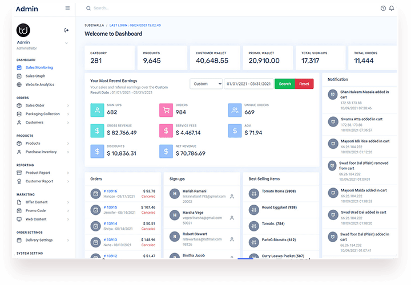Toggle the sidebar hamburger menu icon
The width and height of the screenshot is (411, 285).
67,8
